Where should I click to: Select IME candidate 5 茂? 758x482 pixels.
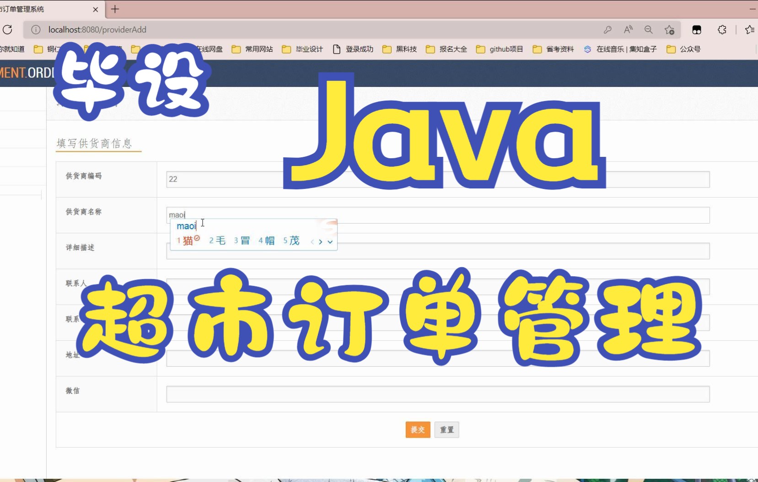click(291, 241)
